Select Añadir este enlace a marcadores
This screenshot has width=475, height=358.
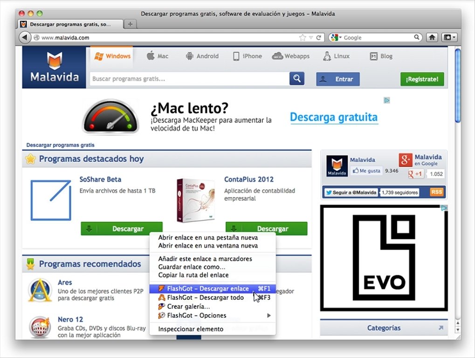pyautogui.click(x=213, y=259)
